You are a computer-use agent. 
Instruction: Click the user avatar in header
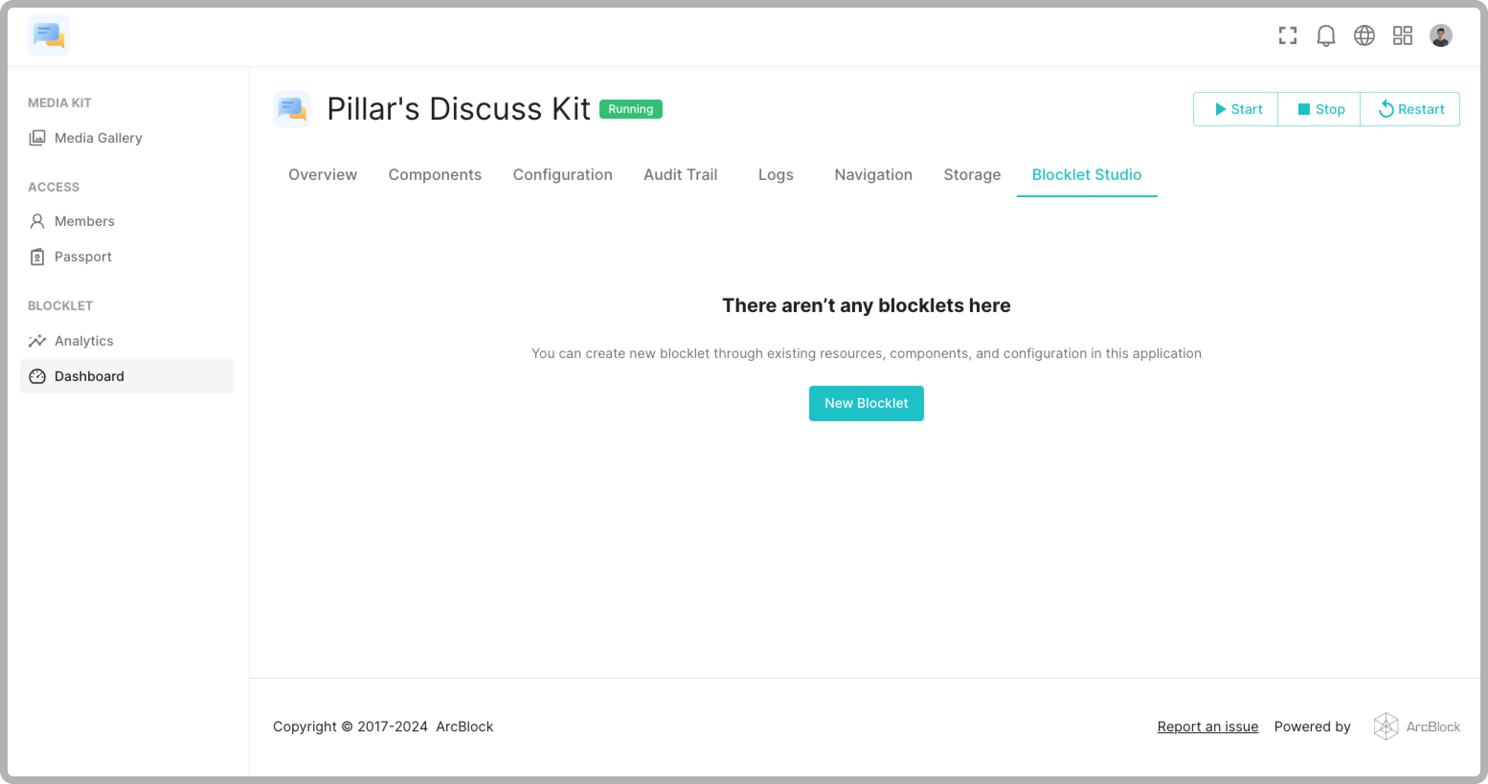1441,36
